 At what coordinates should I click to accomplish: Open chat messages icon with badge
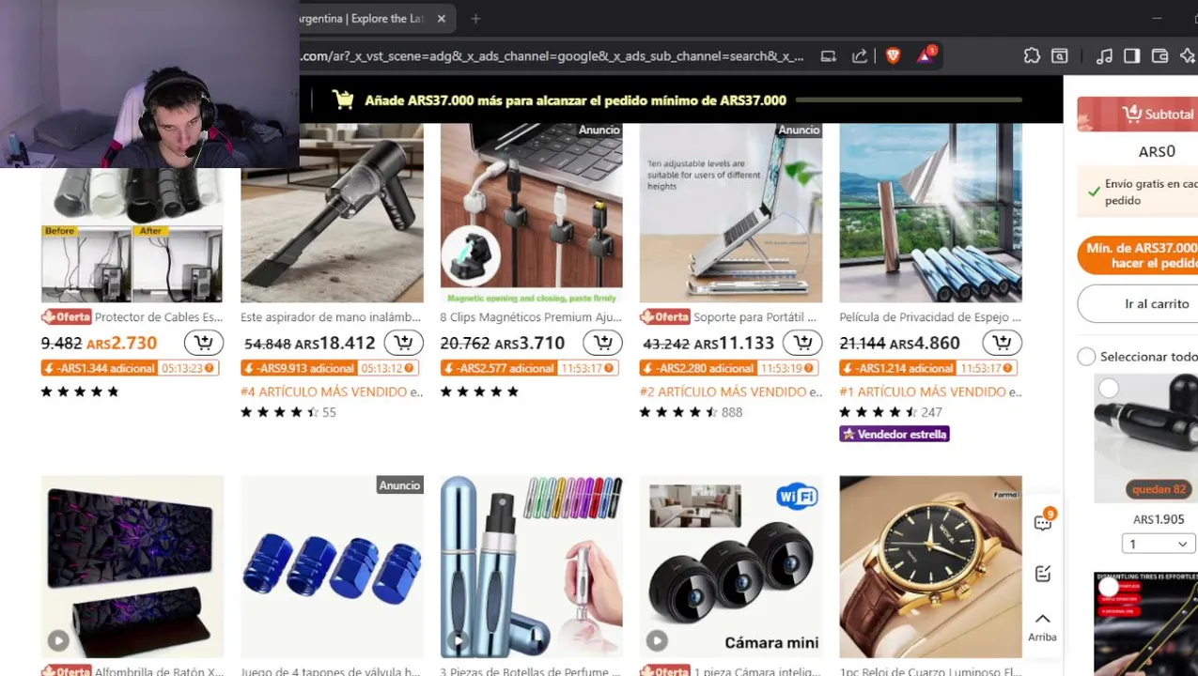pos(1043,522)
